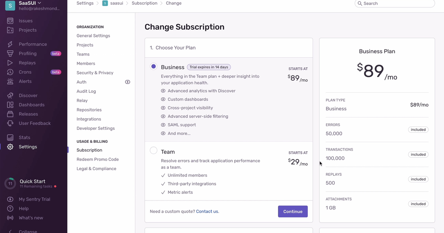Open the Audit Log page
This screenshot has width=444, height=233.
(x=86, y=91)
